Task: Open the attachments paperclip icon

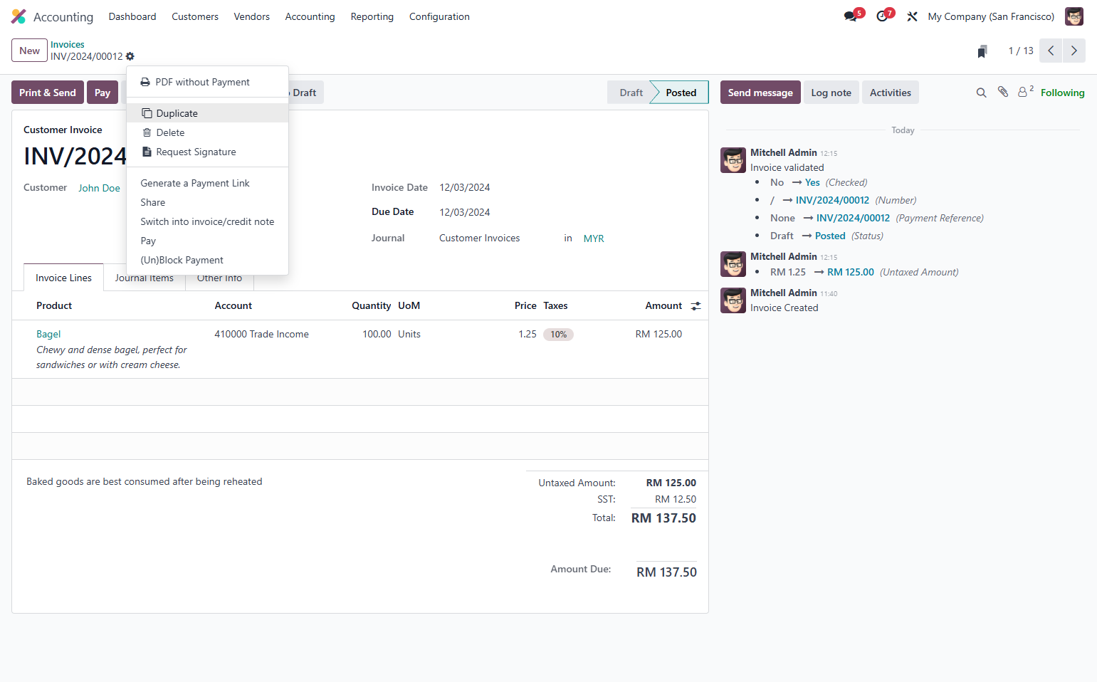Action: point(1003,92)
